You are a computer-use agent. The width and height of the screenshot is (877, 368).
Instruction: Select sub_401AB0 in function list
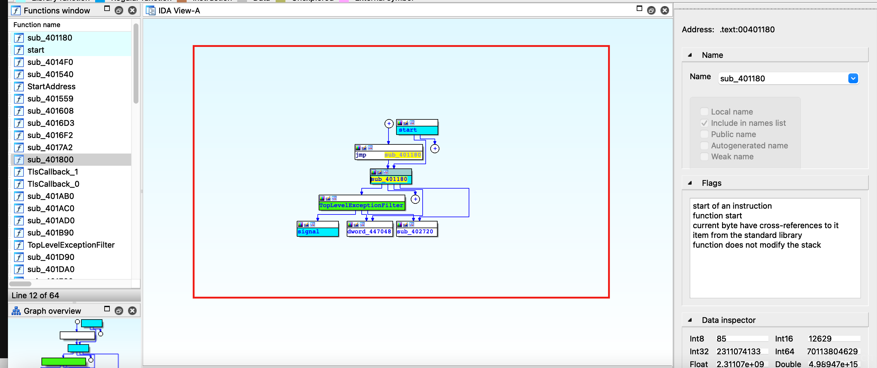coord(71,196)
